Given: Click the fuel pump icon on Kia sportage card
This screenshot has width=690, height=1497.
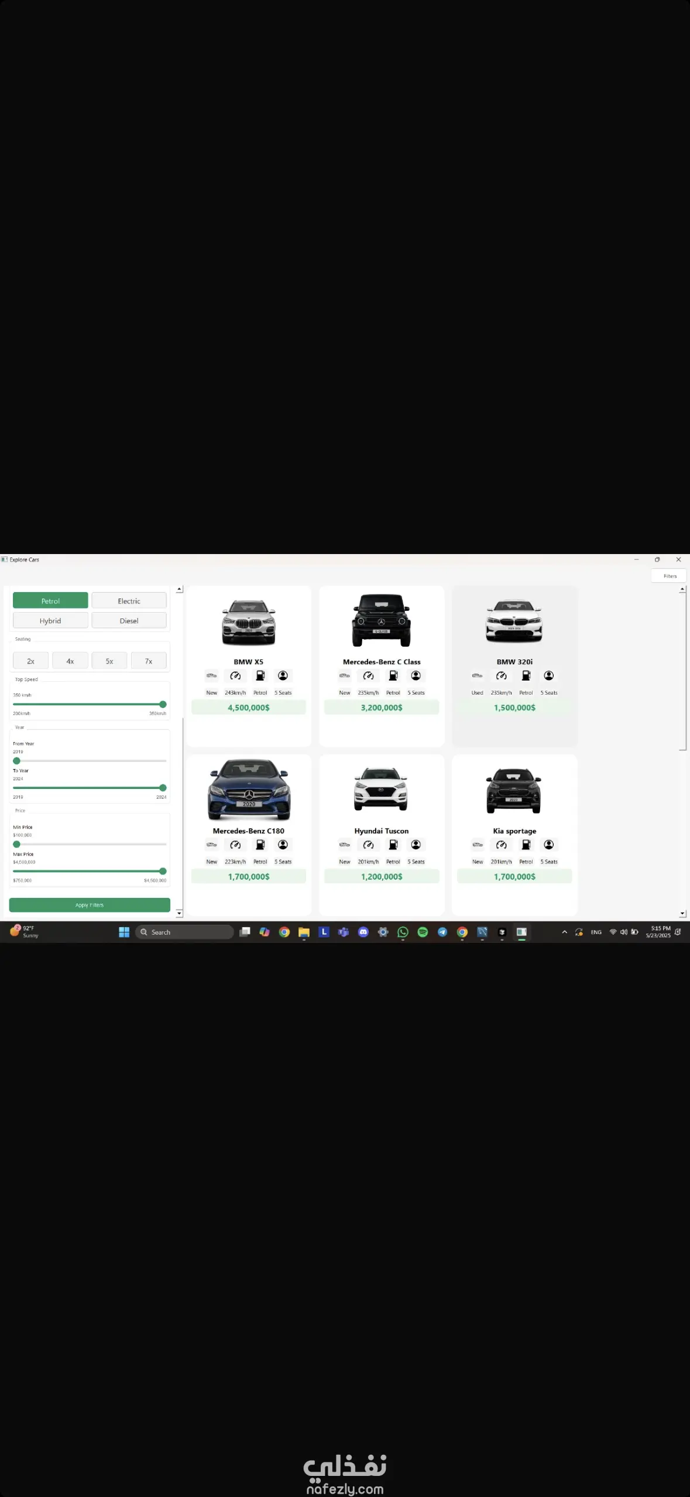Looking at the screenshot, I should pos(526,845).
